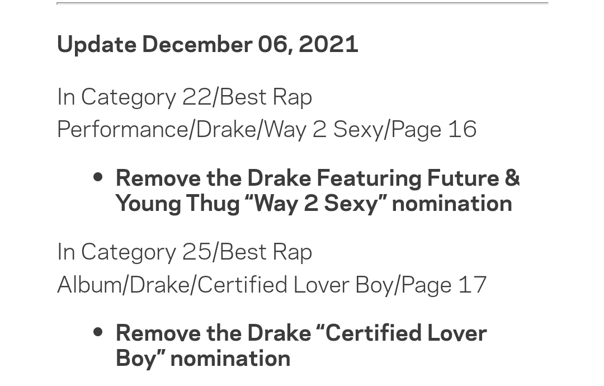
Task: Click the bold text "Young Thug"
Action: pyautogui.click(x=178, y=204)
